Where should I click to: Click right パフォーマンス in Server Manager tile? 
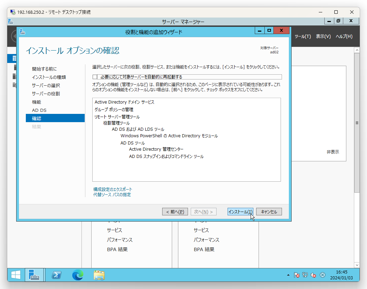coord(207,240)
